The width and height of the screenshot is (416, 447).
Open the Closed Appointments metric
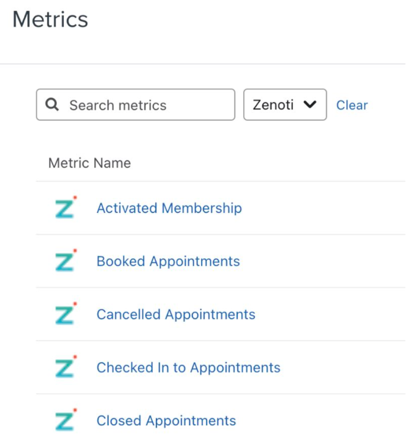[166, 420]
